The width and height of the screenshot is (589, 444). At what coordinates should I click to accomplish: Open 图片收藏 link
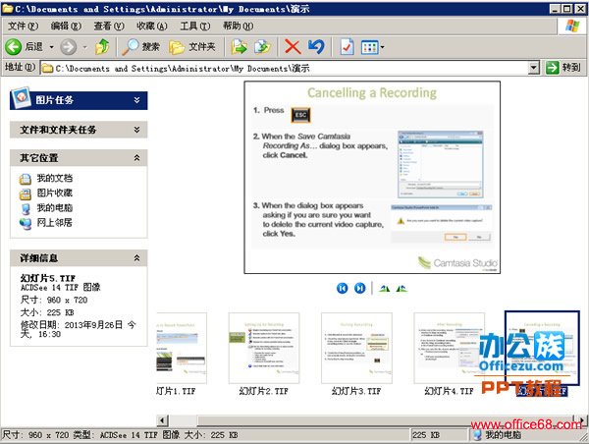click(55, 193)
